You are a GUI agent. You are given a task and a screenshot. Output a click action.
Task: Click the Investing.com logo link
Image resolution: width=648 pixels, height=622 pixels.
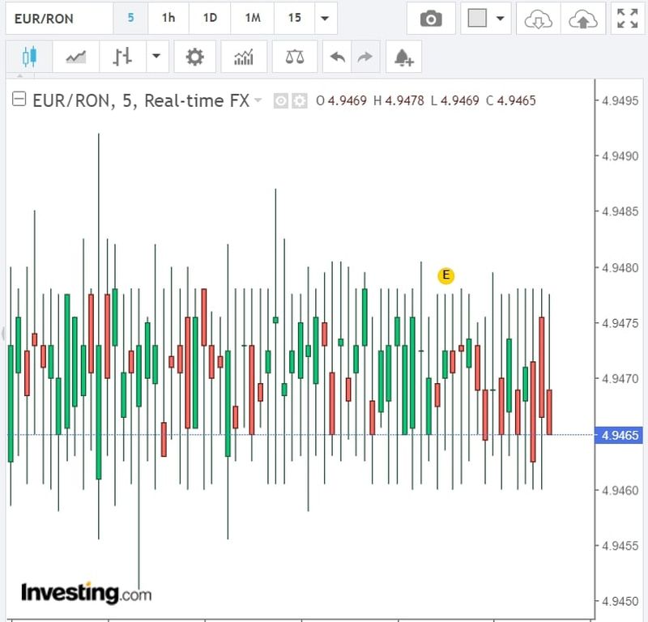[x=86, y=592]
